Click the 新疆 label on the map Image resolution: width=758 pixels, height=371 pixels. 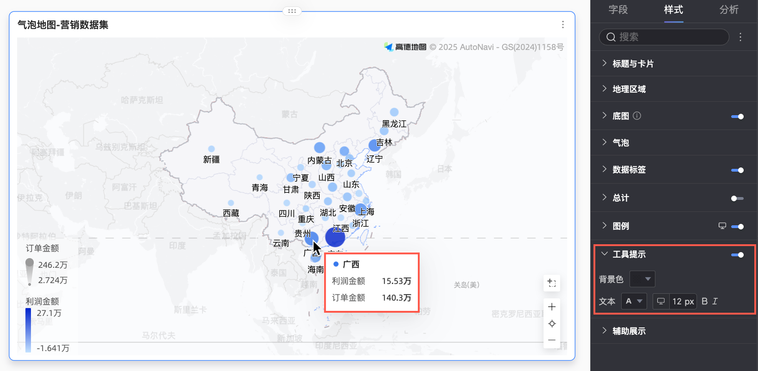211,160
